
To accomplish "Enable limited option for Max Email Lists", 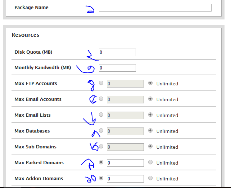I will [x=101, y=115].
